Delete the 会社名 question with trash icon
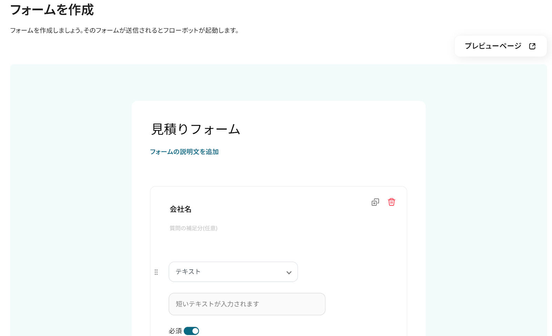The image size is (552, 336). 391,202
